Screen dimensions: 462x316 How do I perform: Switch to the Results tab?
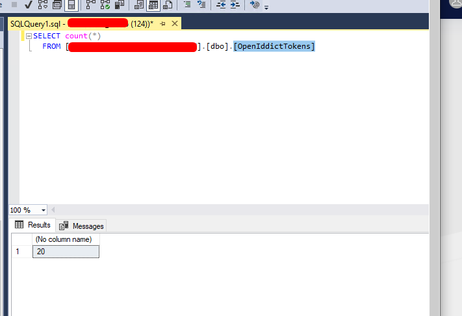tap(32, 225)
